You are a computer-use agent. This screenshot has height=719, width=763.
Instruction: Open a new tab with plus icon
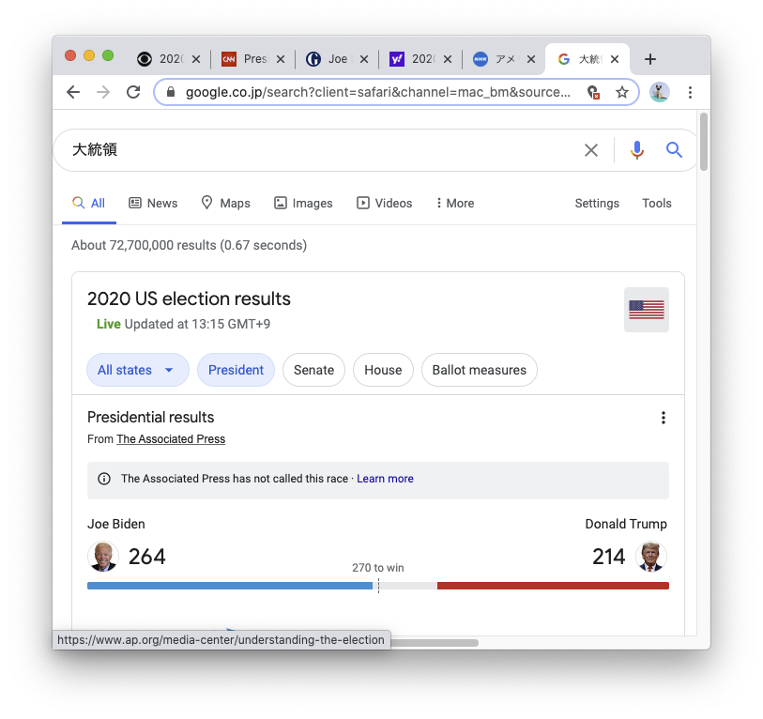pyautogui.click(x=650, y=59)
